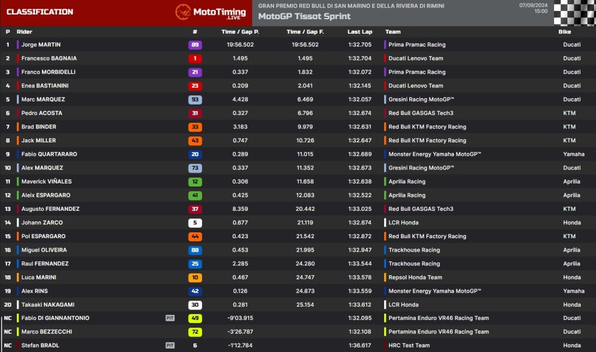Click Di Giannantonio's gap -9'03.915
Screen dimensions: 596x352
pyautogui.click(x=240, y=318)
